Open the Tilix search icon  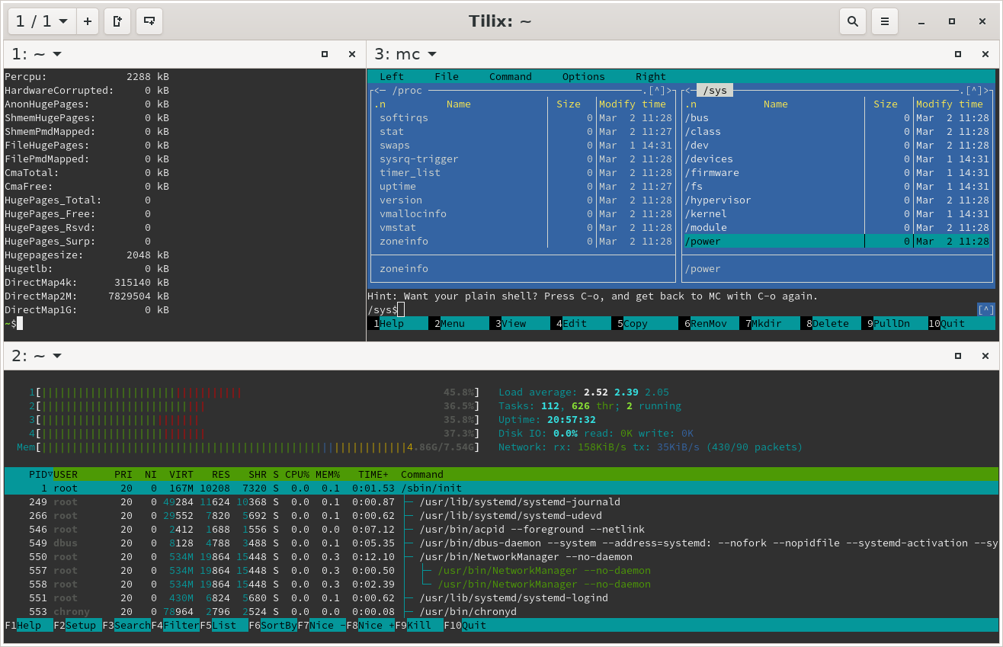tap(852, 21)
